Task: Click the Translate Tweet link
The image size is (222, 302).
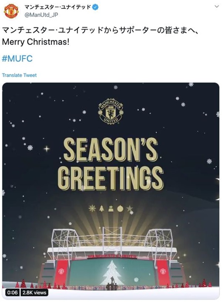Action: point(19,75)
